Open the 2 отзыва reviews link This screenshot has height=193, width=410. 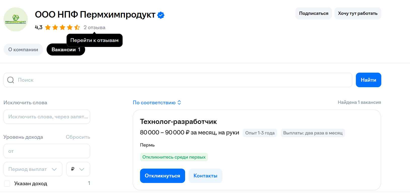point(94,27)
